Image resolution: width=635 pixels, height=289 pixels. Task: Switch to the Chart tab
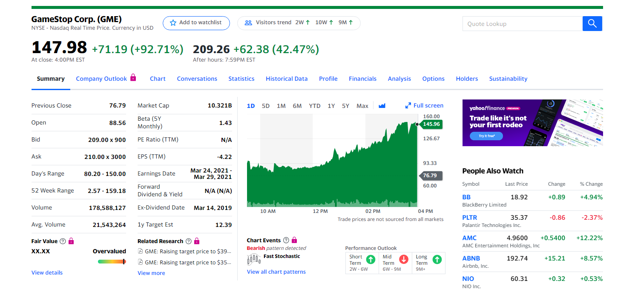click(x=158, y=79)
